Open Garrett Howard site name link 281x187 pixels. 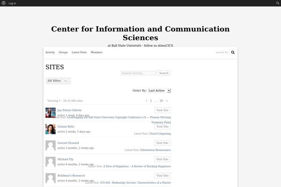(x=68, y=143)
